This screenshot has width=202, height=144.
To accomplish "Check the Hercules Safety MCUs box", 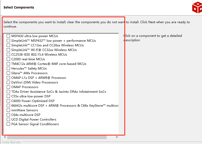I will point(8,69).
